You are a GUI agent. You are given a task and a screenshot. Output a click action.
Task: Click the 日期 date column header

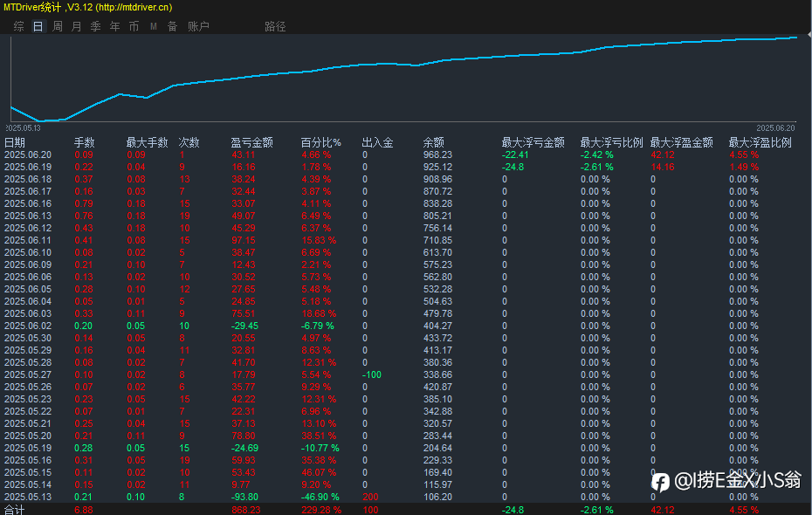(15, 142)
